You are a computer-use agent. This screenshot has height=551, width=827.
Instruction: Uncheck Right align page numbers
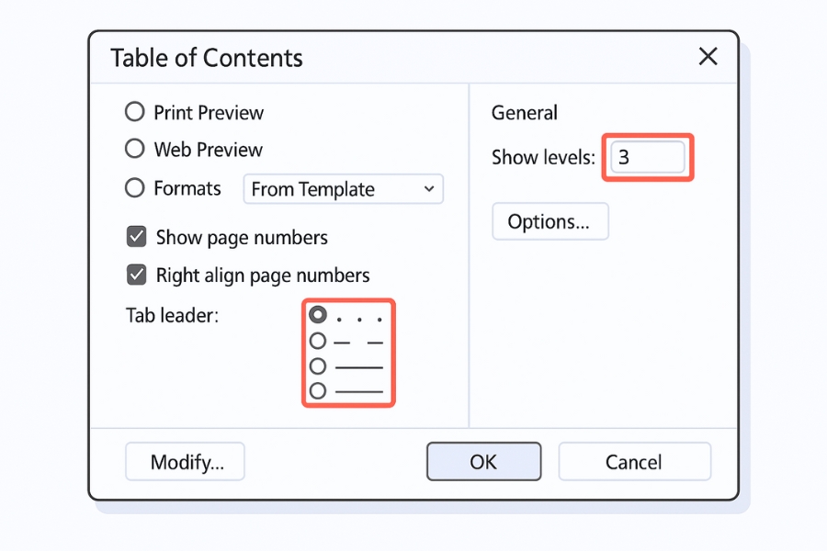tap(136, 275)
